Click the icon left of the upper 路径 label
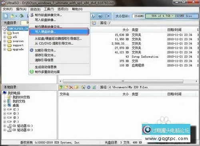The width and height of the screenshot is (200, 146). 94,23
